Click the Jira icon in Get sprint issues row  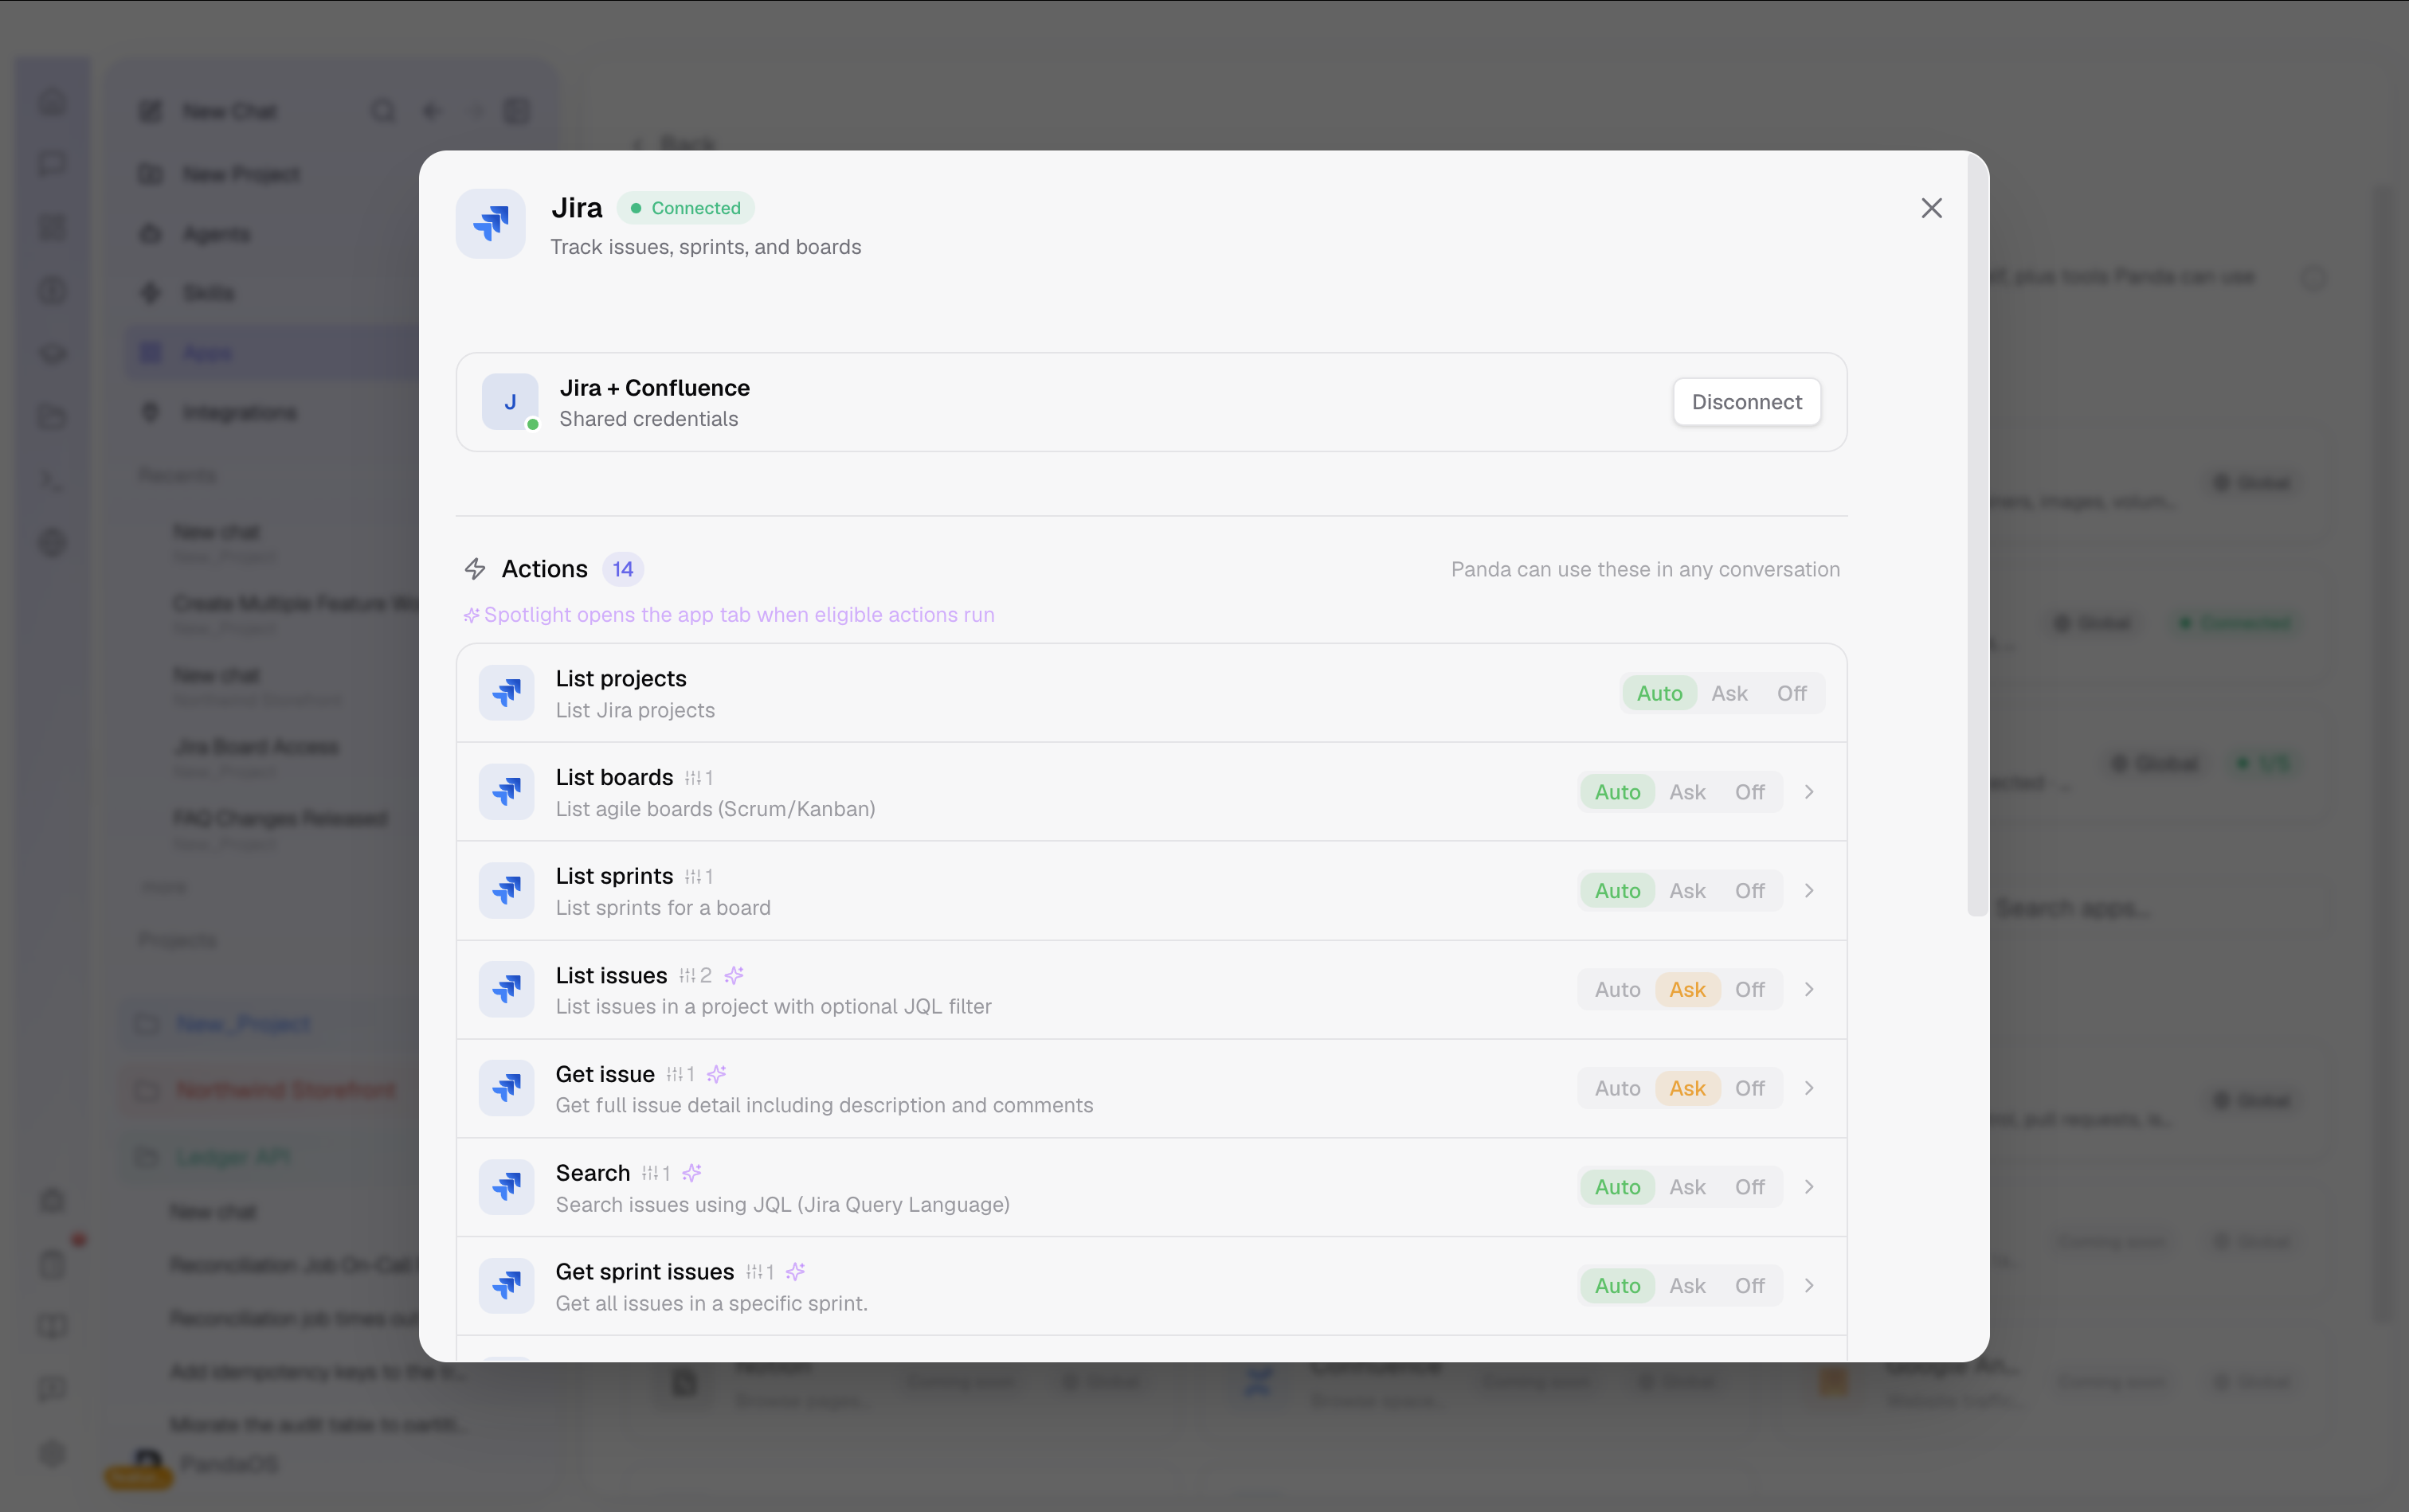[x=506, y=1286]
